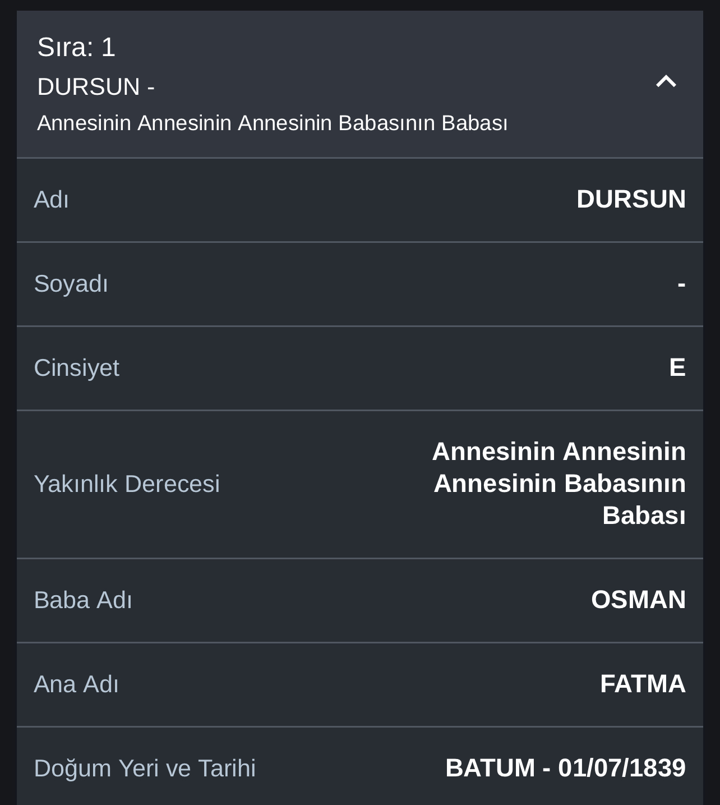Click the Soyadı field label
The height and width of the screenshot is (805, 720).
pyautogui.click(x=71, y=284)
